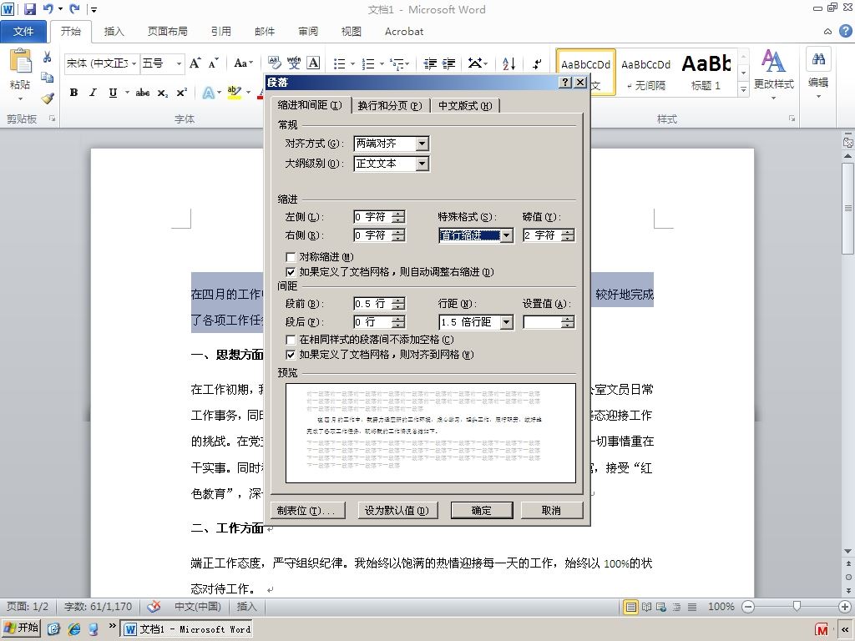This screenshot has height=641, width=855.
Task: Click the Paste clipboard icon
Action: (21, 61)
